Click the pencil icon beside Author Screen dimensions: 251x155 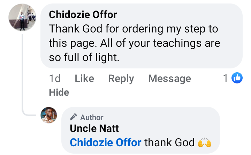[73, 117]
